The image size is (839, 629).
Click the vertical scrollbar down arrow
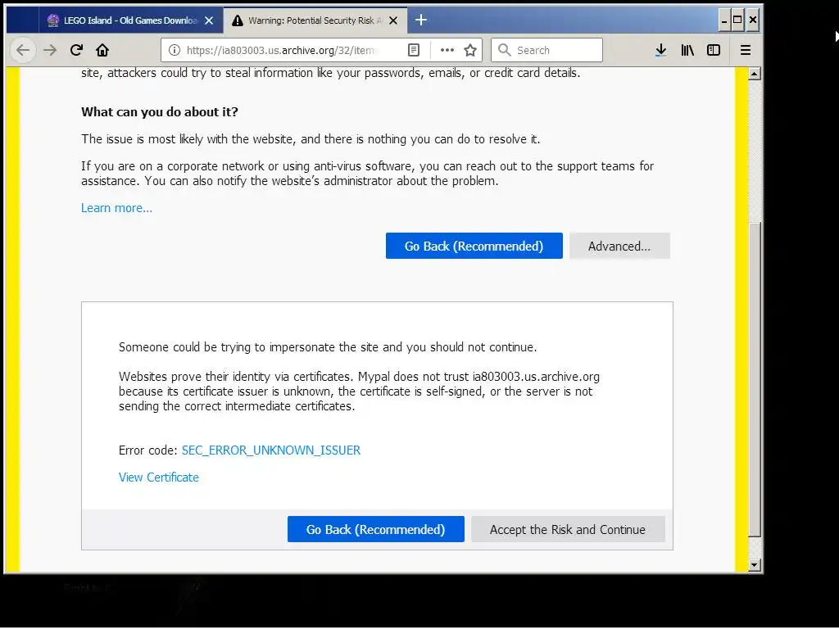pyautogui.click(x=755, y=565)
